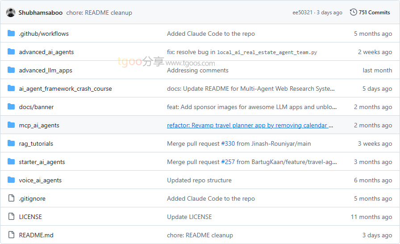The width and height of the screenshot is (400, 244).
Task: Click Shubhamsaboo's profile avatar
Action: coord(11,13)
